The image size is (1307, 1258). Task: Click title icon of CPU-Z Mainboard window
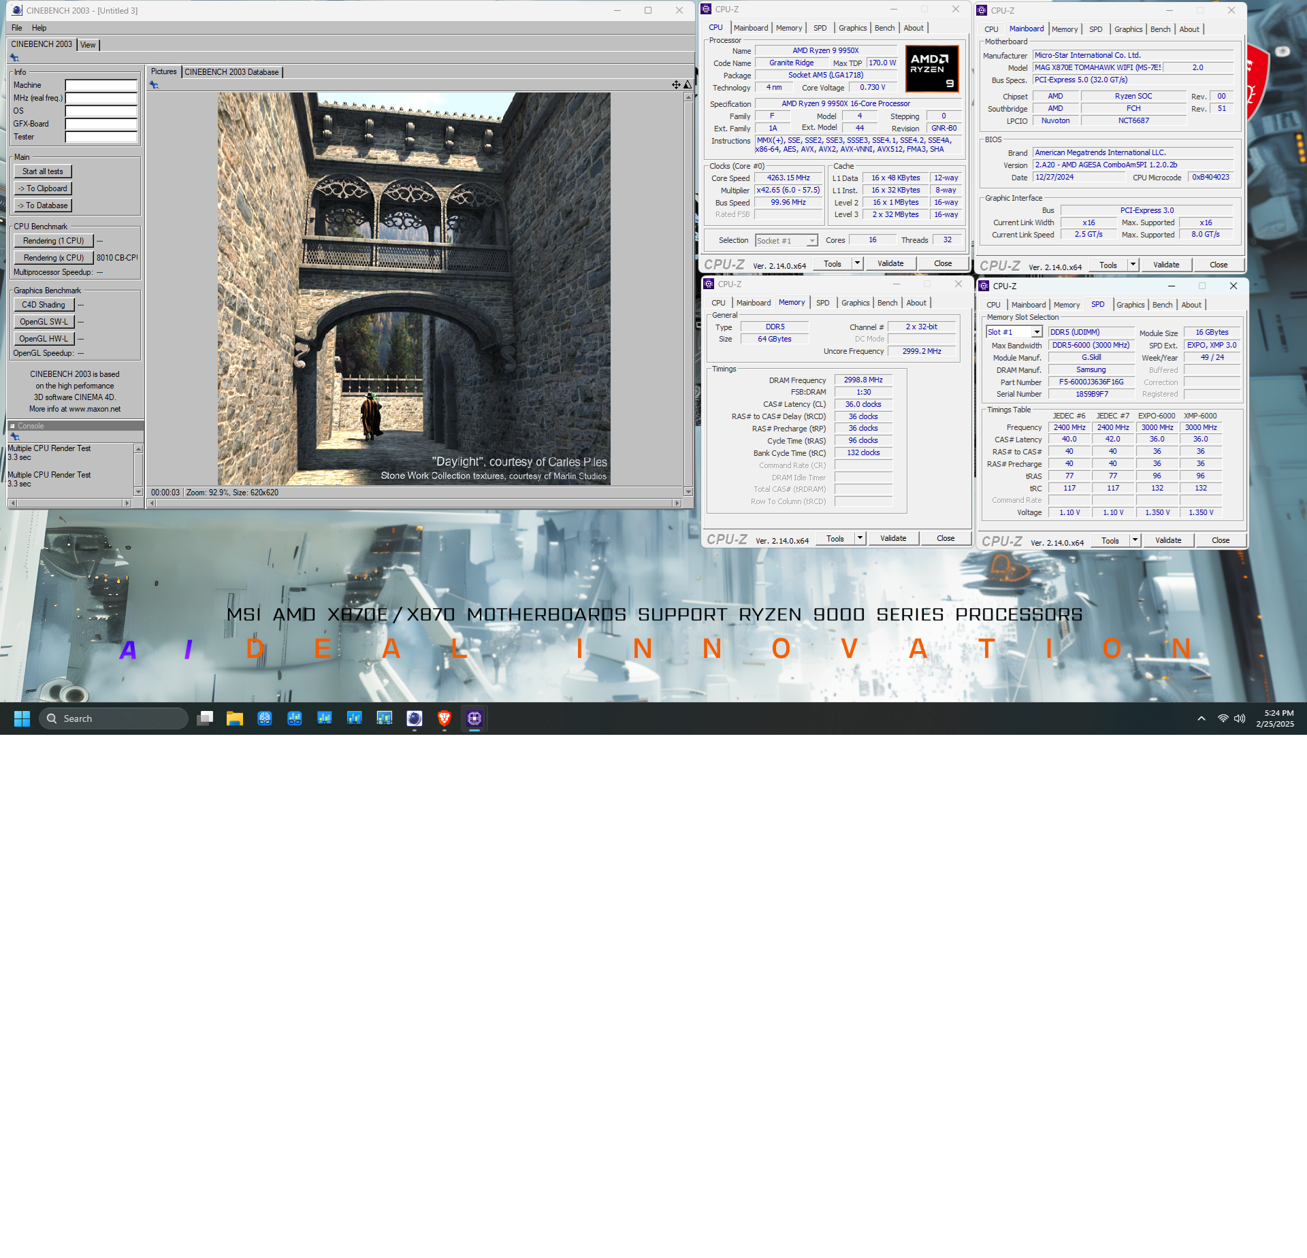[x=982, y=10]
